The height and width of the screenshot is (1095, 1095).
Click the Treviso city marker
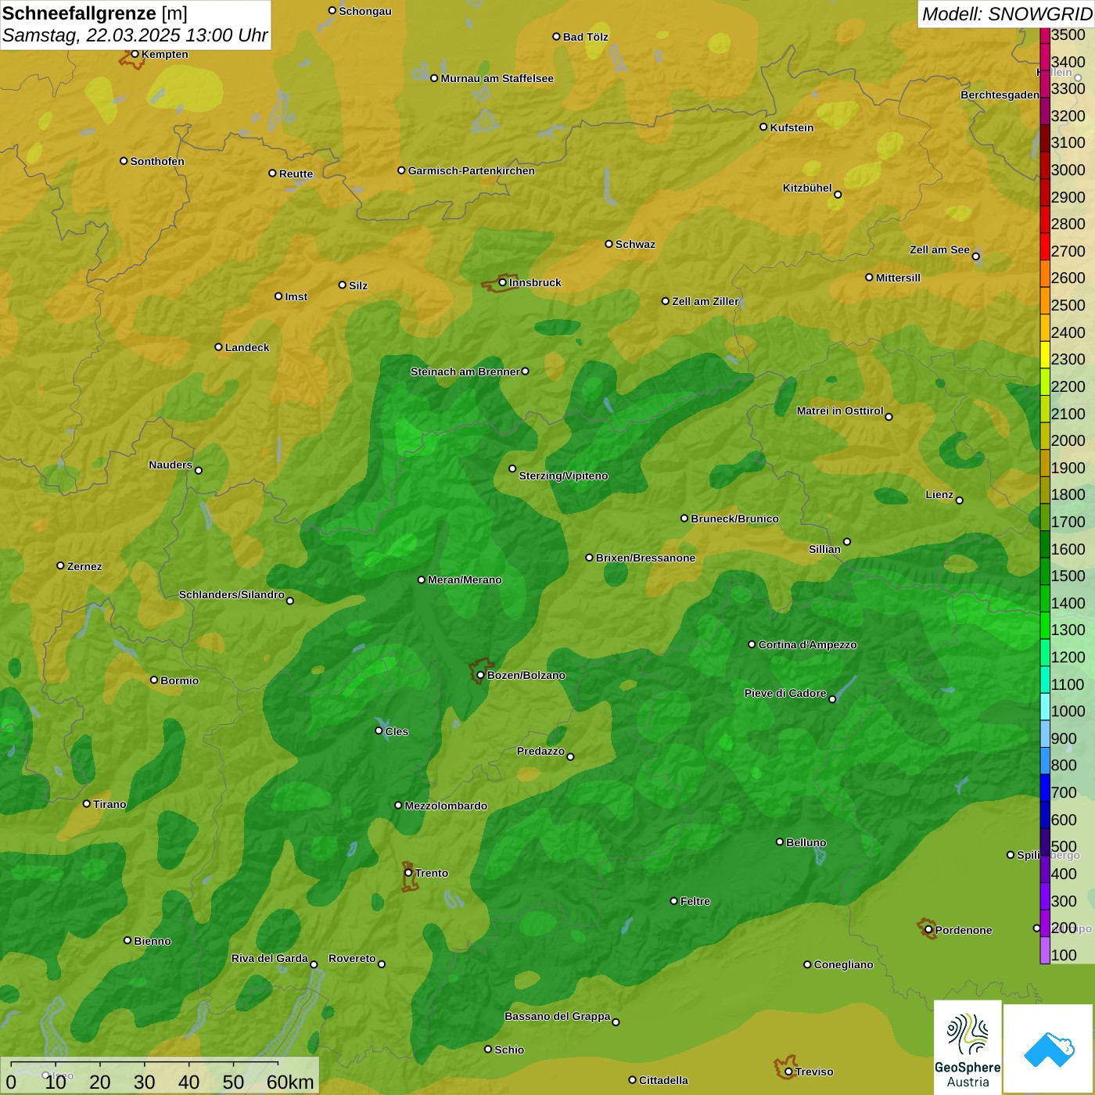tap(788, 1072)
